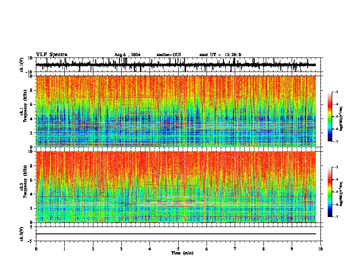Image resolution: width=361 pixels, height=279 pixels.
Task: Click the flat ch.3 voltage trace line
Action: pos(176,234)
